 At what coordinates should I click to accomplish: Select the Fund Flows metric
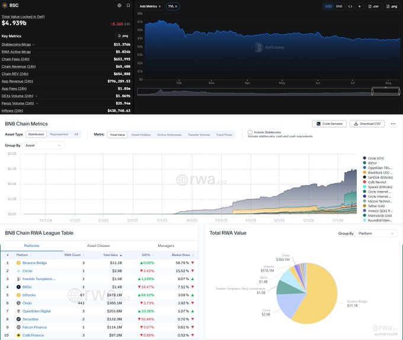point(225,135)
